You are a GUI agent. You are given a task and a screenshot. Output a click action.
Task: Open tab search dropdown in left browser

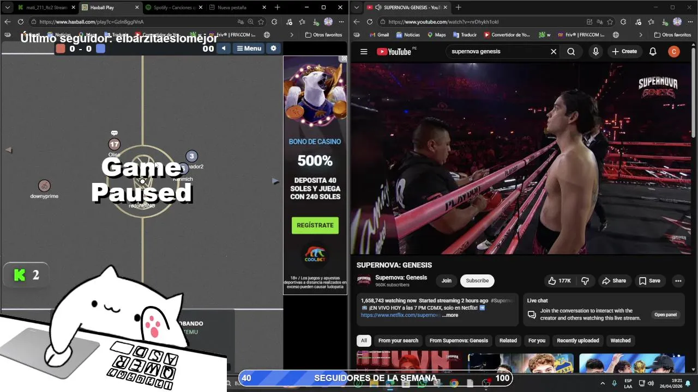[x=8, y=8]
